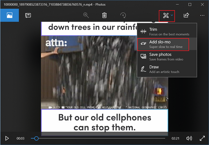Viewport: 209px width, 145px height.
Task: Close the Photos window
Action: click(202, 5)
